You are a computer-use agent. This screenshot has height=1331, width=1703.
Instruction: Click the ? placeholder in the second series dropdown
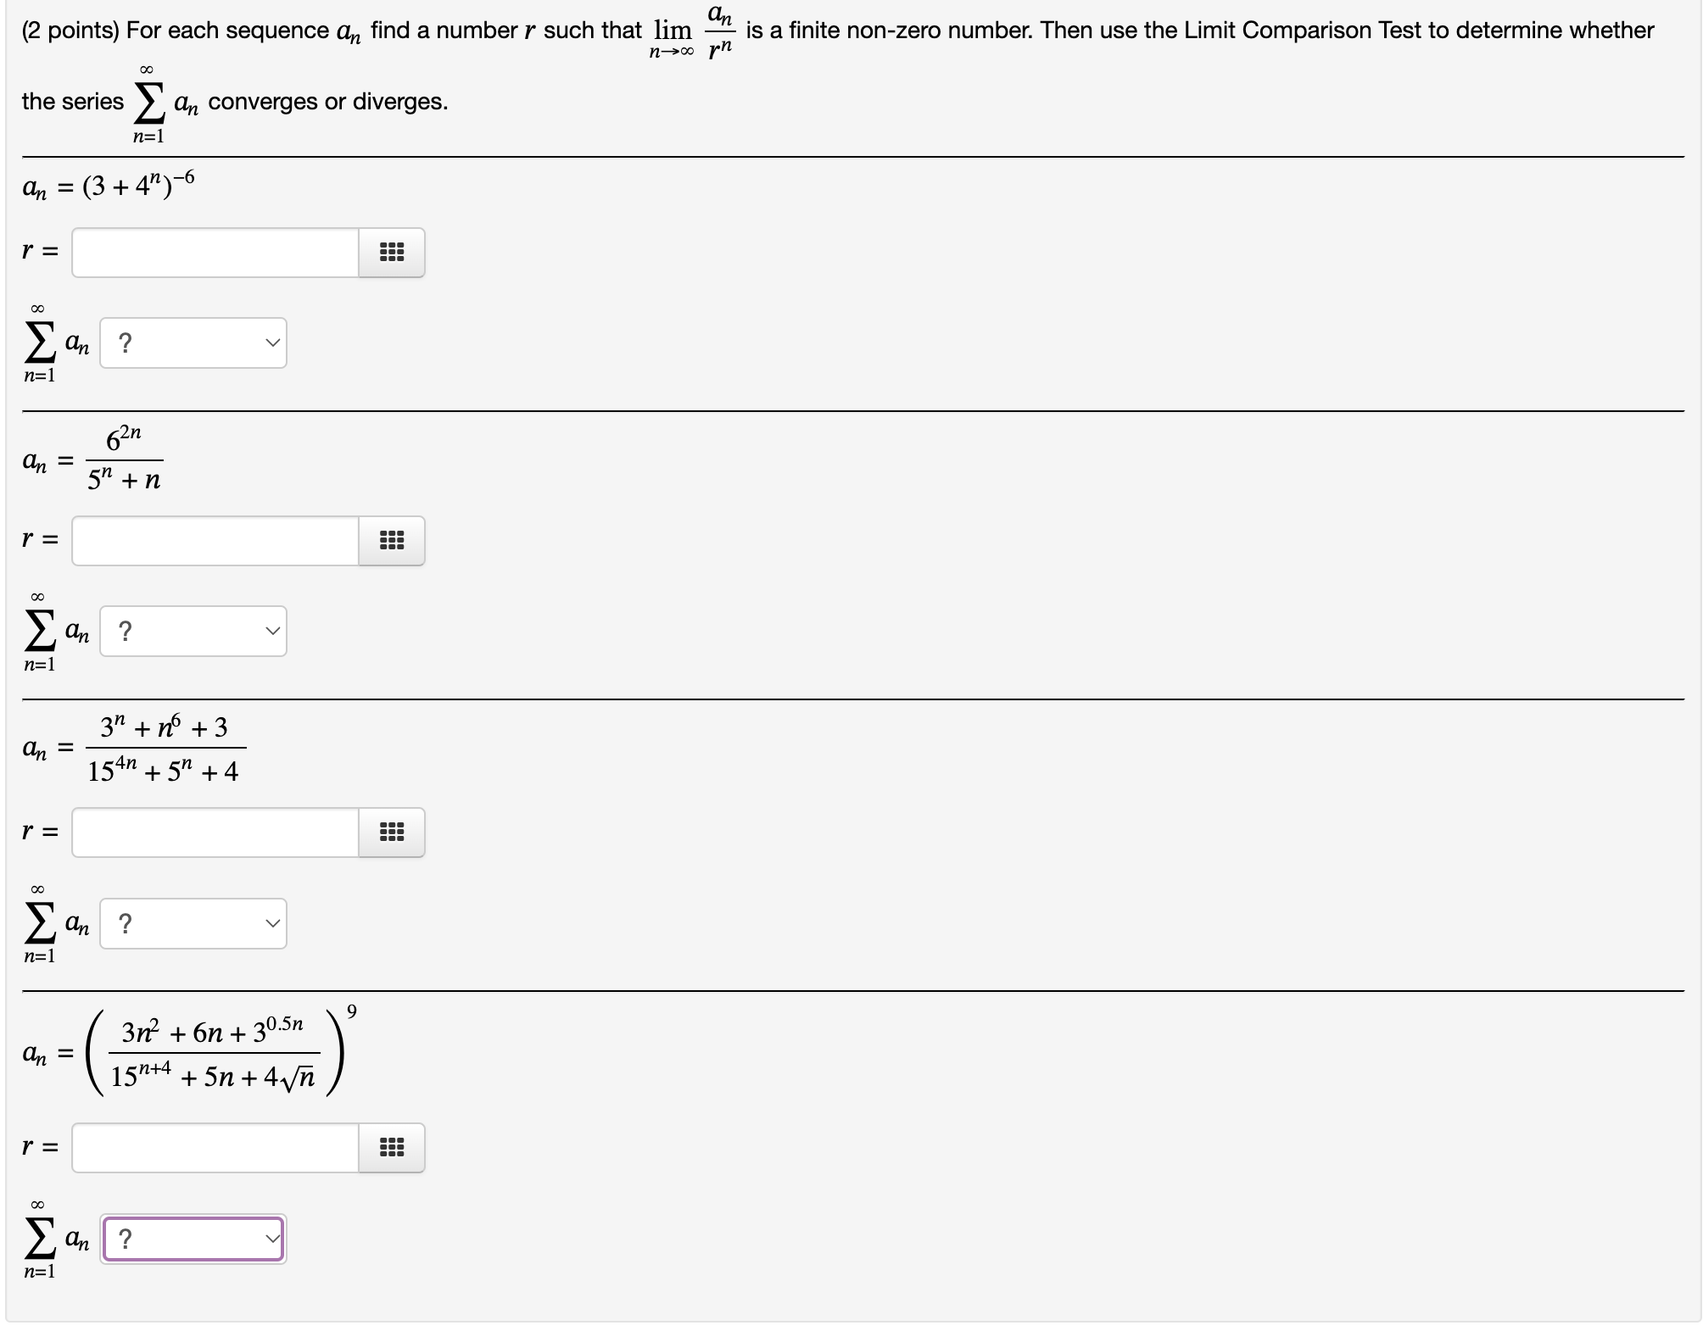(x=127, y=631)
